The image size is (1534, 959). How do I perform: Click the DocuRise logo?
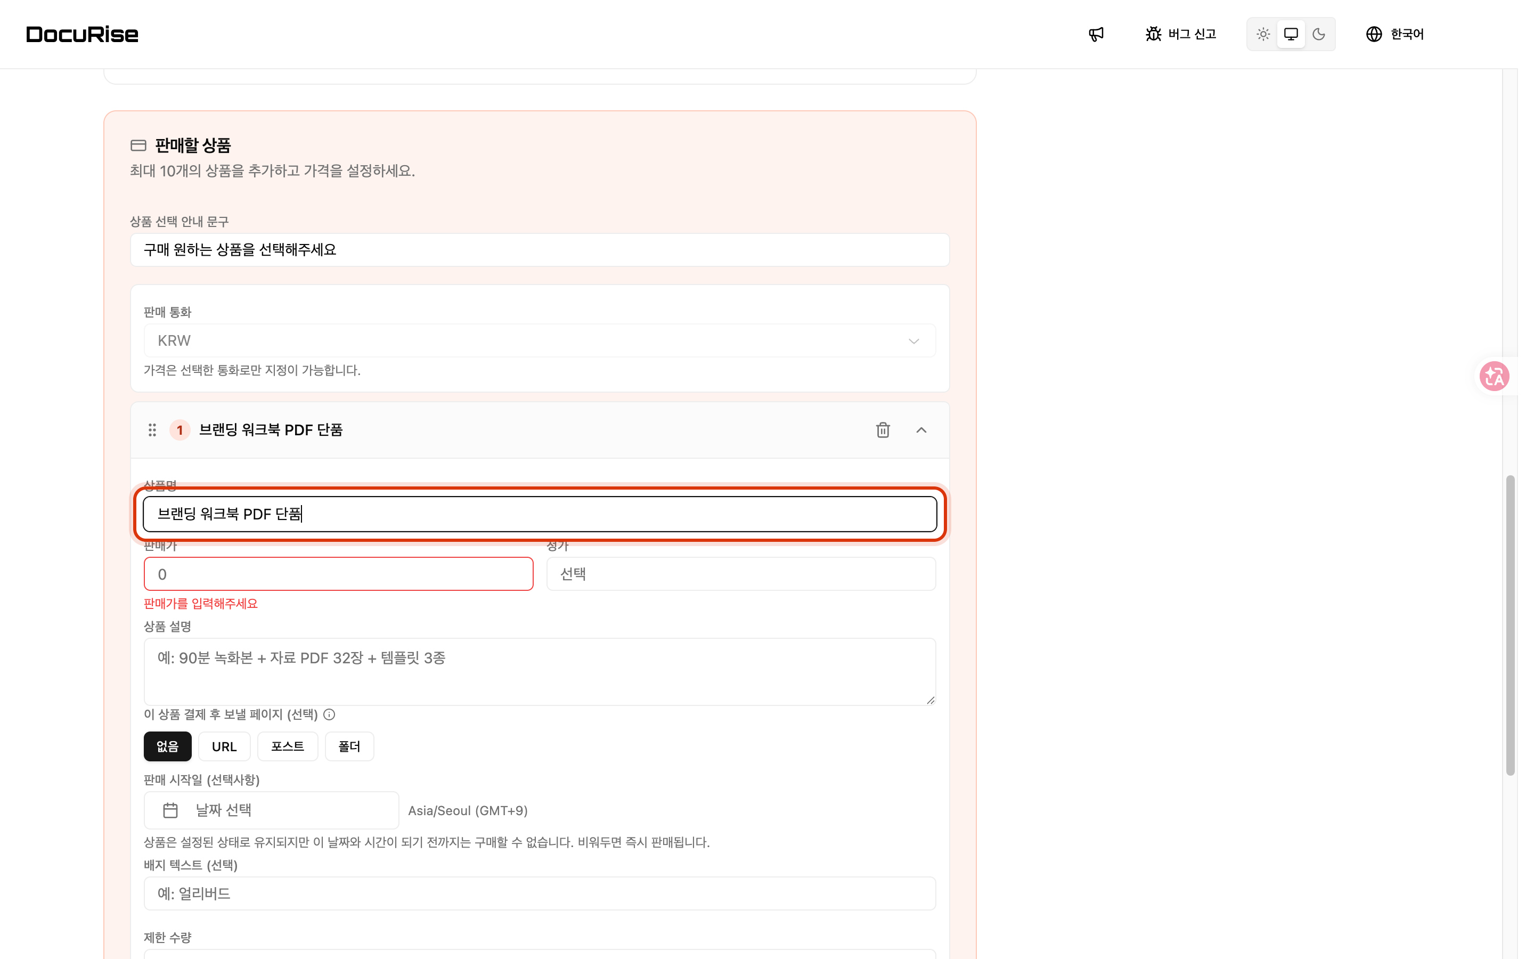(x=83, y=34)
